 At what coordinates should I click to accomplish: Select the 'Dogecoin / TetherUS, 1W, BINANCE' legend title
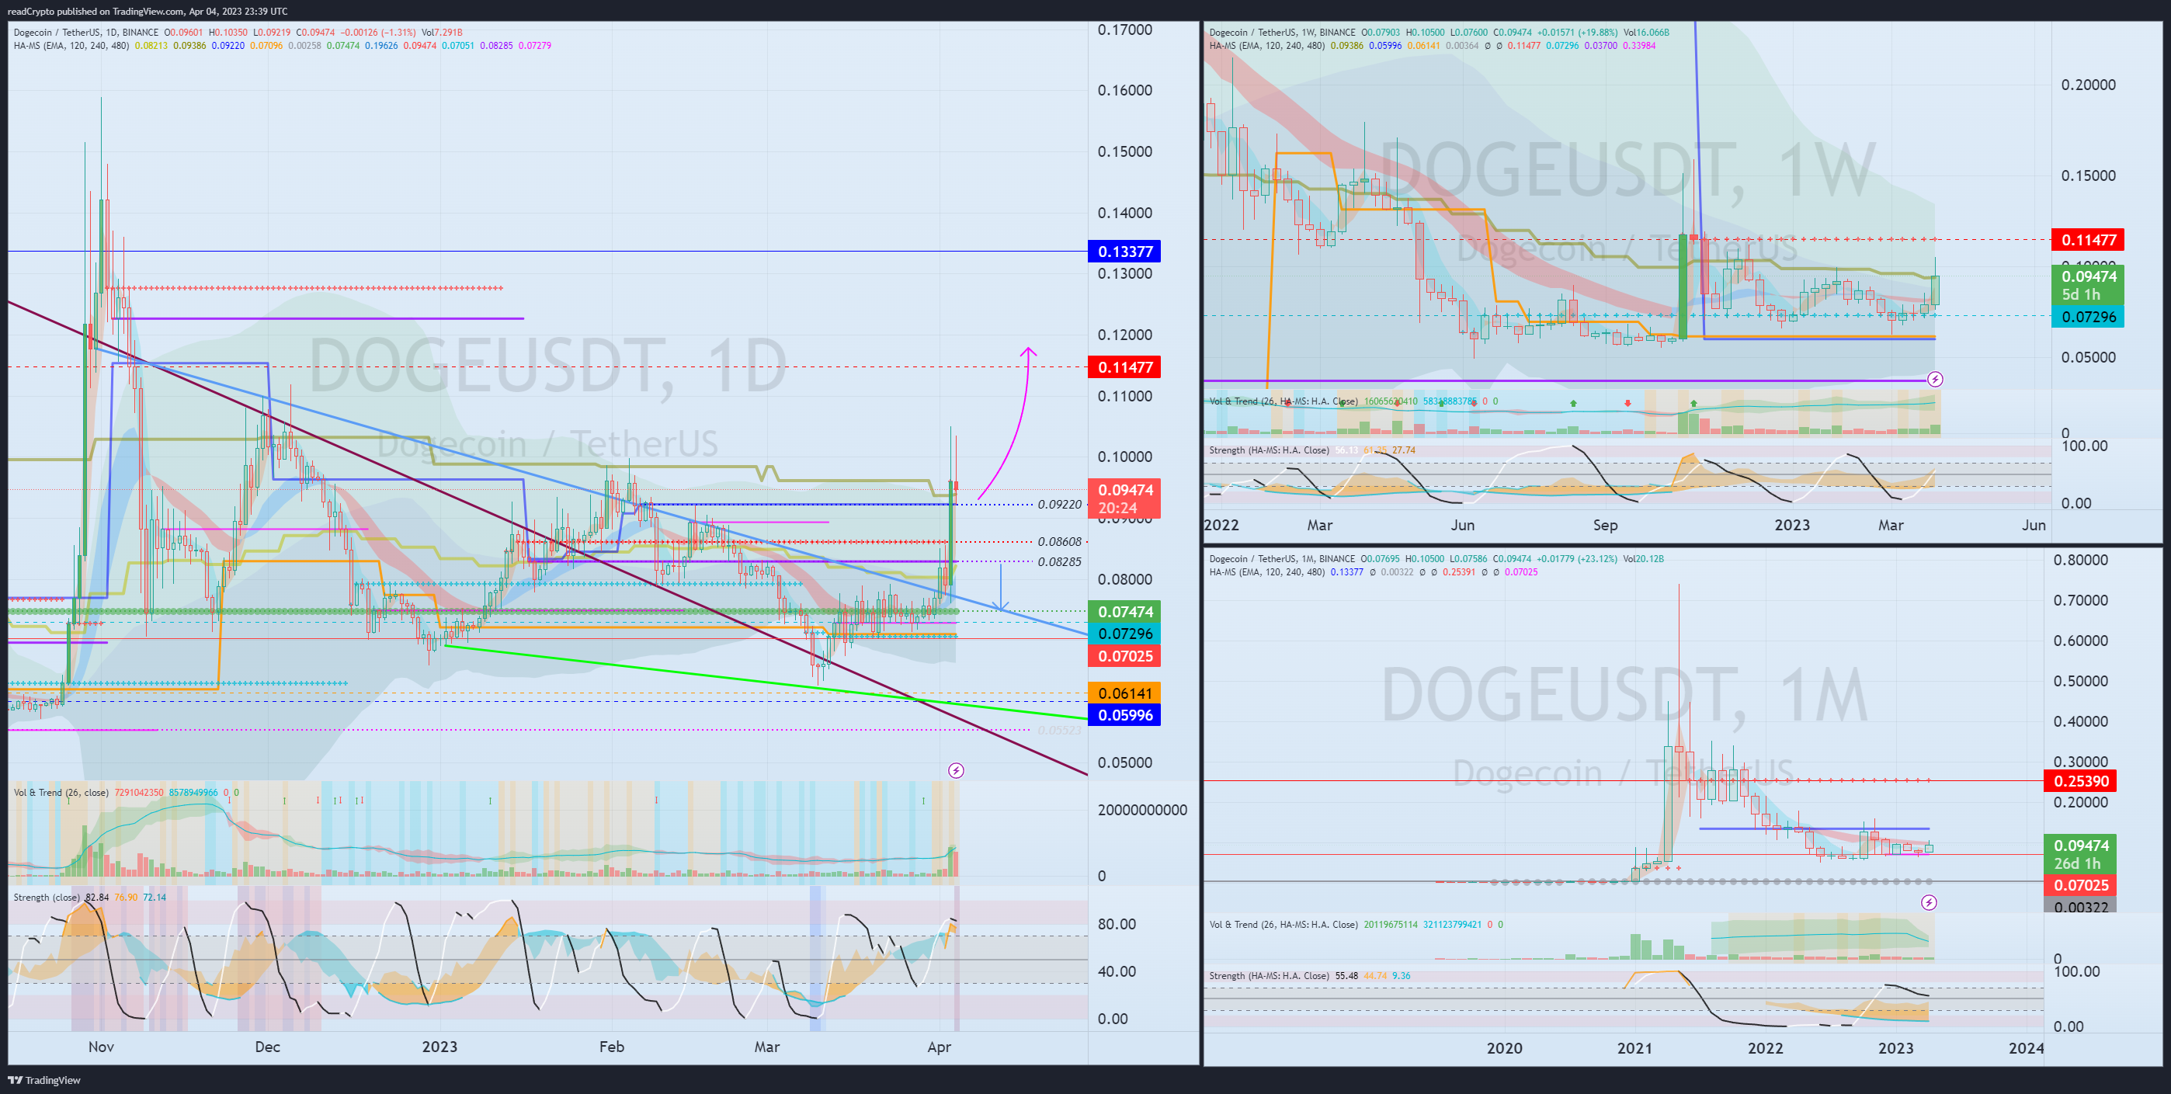click(x=1283, y=33)
